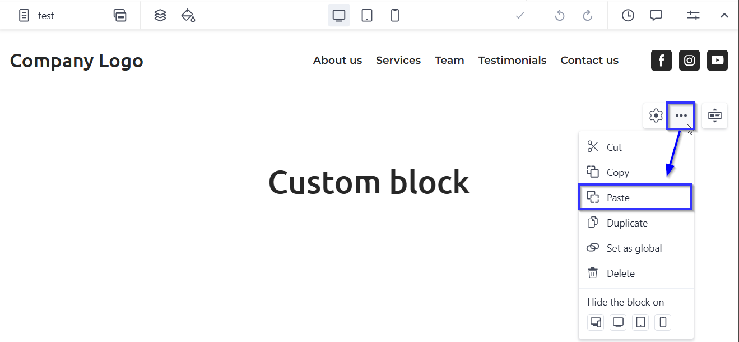Open the comments speech bubble icon
Viewport: 739px width, 342px height.
point(656,16)
